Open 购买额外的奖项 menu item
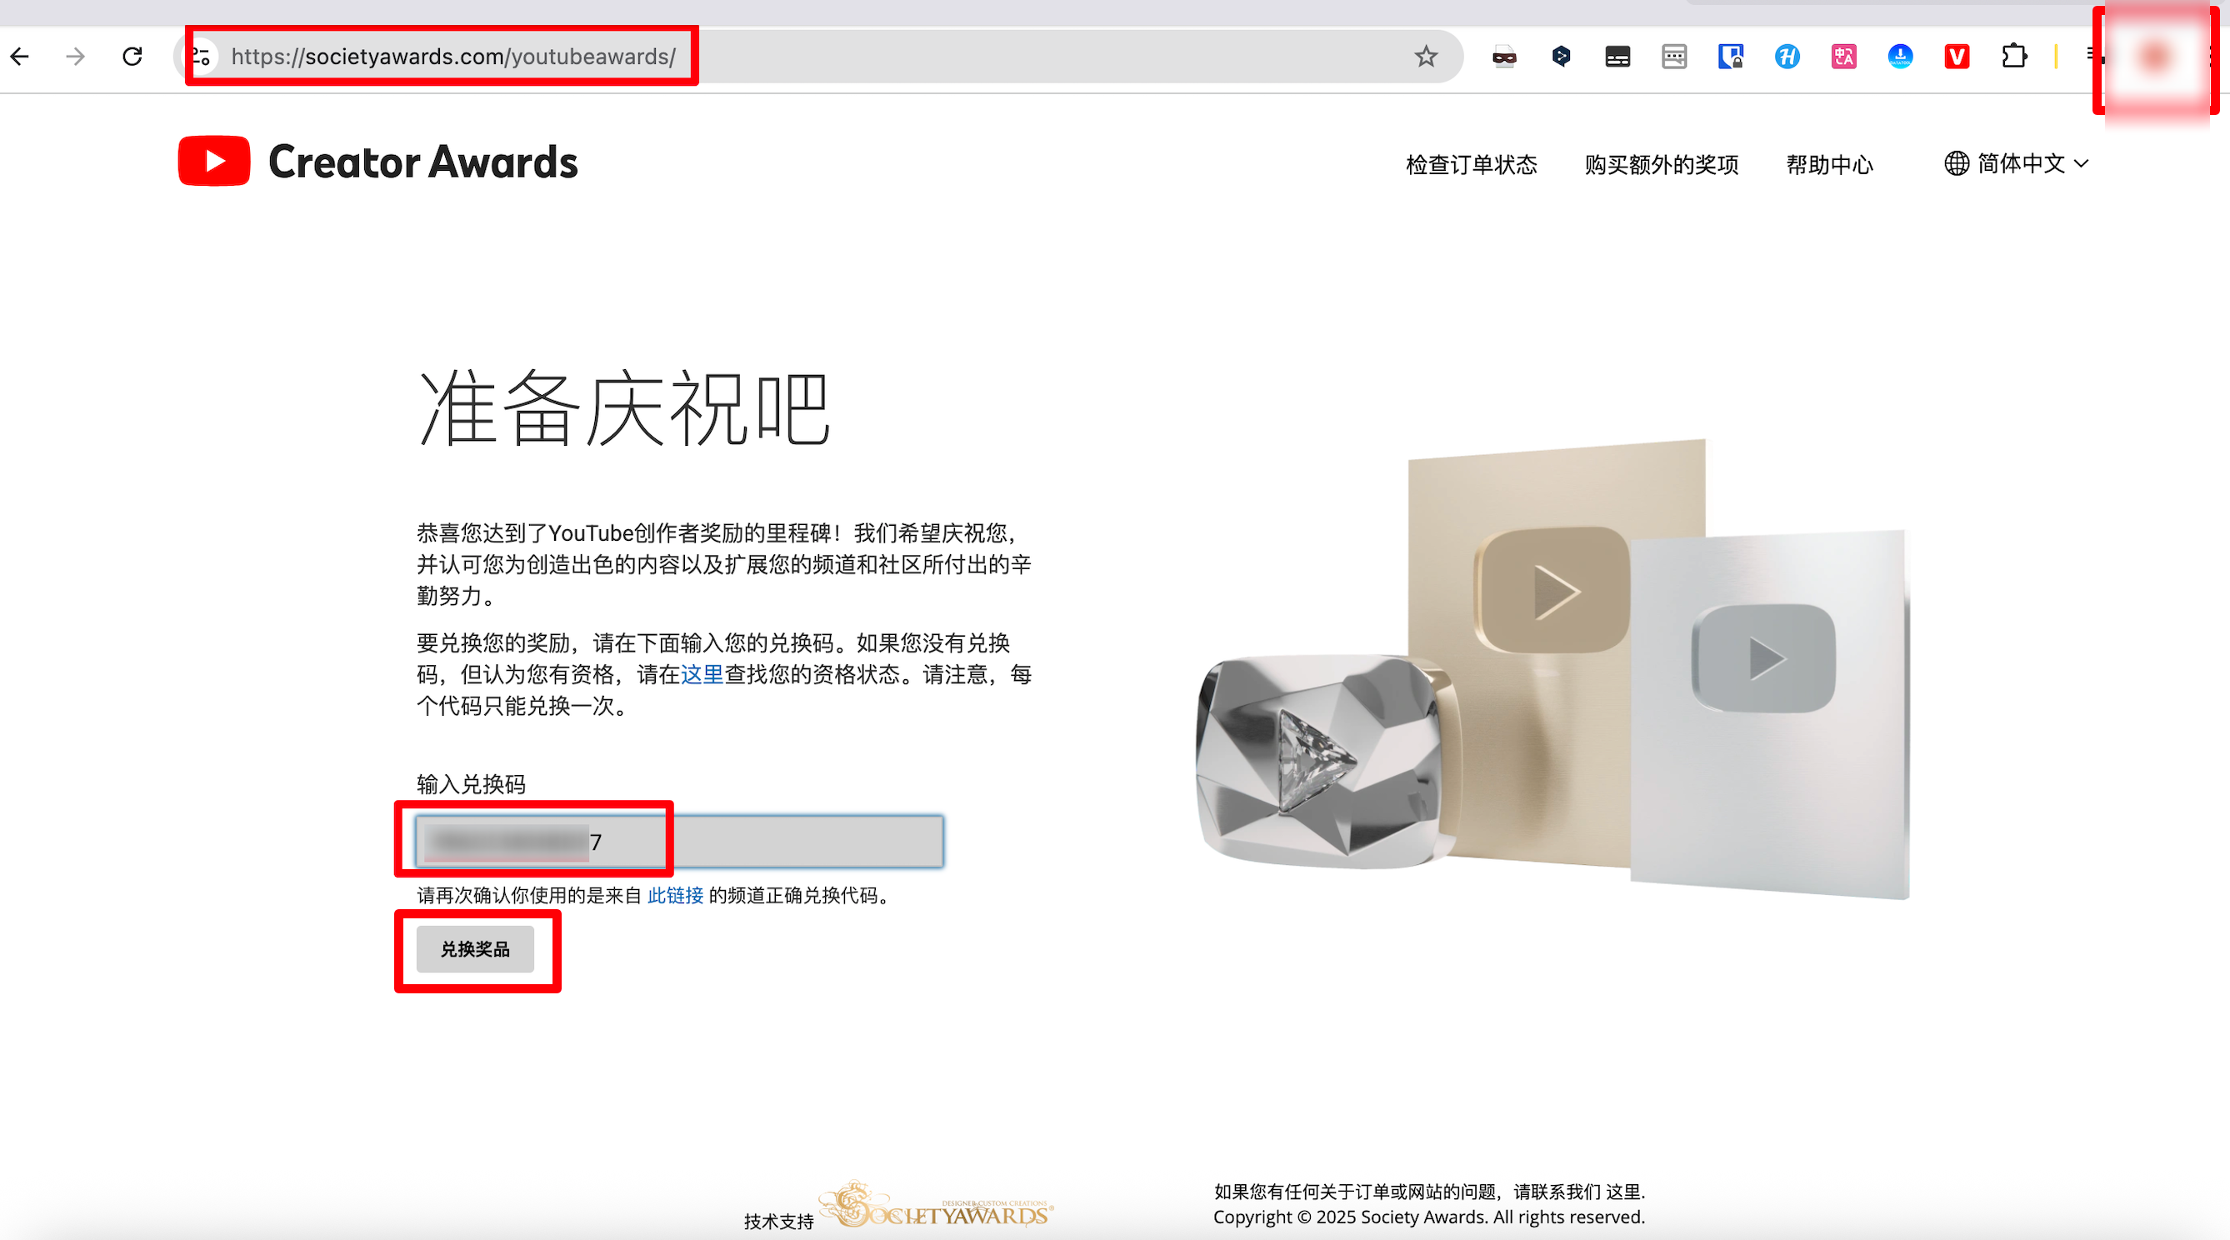Image resolution: width=2230 pixels, height=1240 pixels. click(x=1661, y=163)
